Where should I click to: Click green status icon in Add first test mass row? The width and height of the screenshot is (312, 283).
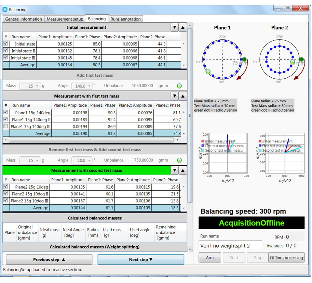[x=179, y=86]
